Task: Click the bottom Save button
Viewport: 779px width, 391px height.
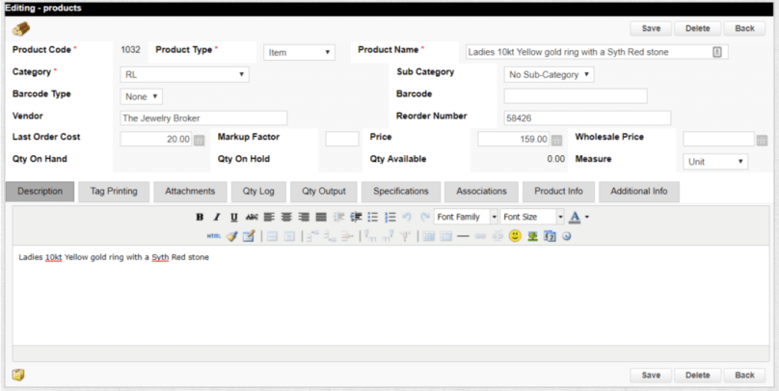Action: (x=651, y=376)
